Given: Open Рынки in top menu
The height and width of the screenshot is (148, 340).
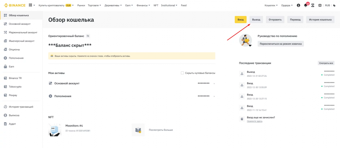Looking at the screenshot, I should pos(81,5).
